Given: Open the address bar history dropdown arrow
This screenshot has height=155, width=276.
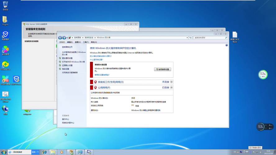Looking at the screenshot, I should 187,38.
